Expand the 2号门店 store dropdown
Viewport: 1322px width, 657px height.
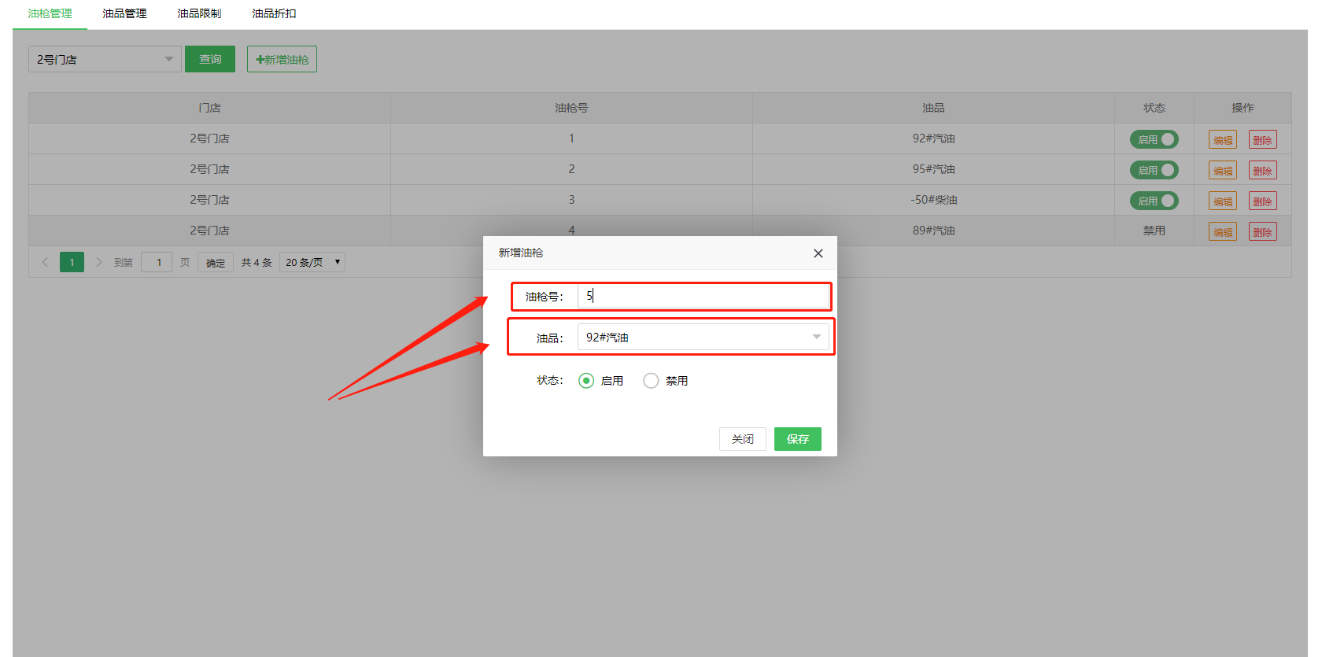click(105, 59)
